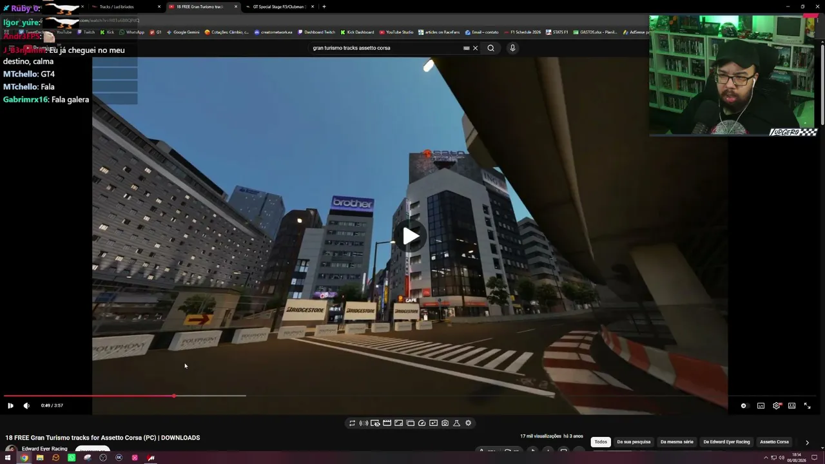Viewport: 825px width, 464px height.
Task: Open the Google Gemini bookmark
Action: 183,32
